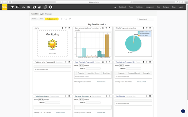Click move icon on Your Planning widget
The width and height of the screenshot is (188, 117).
(147, 96)
